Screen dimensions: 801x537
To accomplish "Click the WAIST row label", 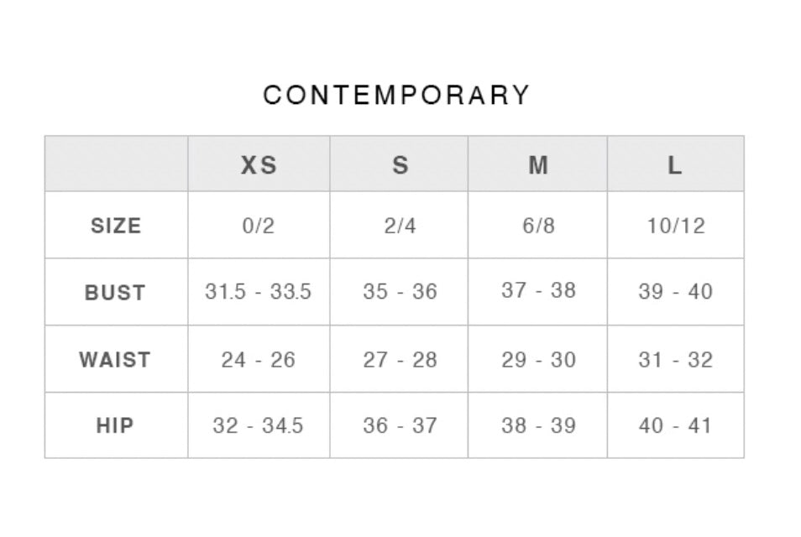I will 116,360.
